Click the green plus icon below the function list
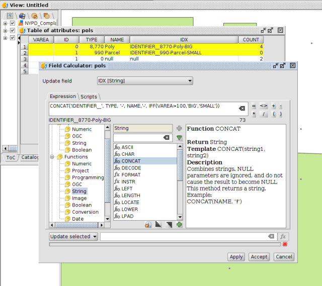 179,224
